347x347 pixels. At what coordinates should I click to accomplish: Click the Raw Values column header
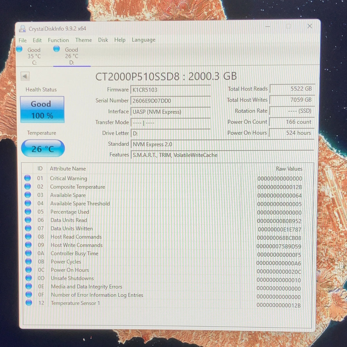tap(289, 169)
